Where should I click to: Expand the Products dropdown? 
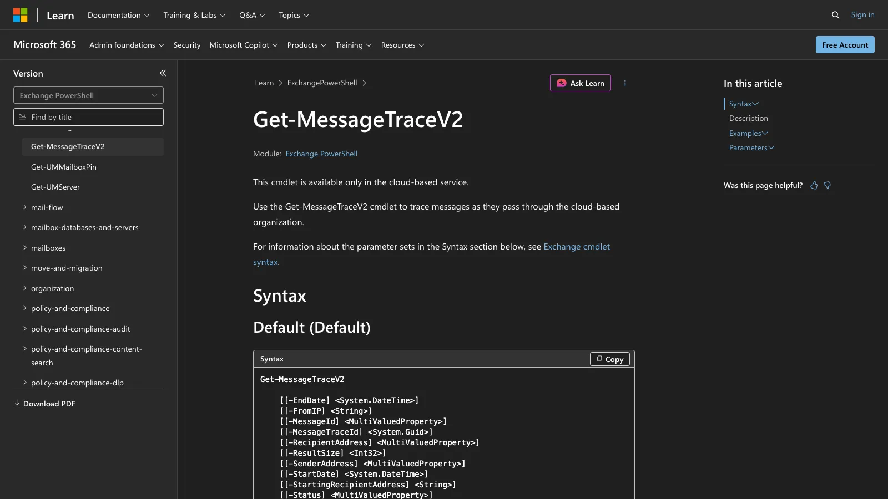point(307,45)
